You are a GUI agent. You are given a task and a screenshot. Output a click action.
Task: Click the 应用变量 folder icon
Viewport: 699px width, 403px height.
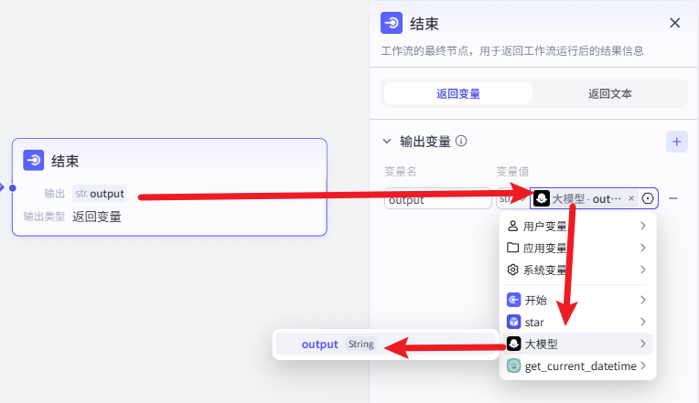click(x=512, y=248)
